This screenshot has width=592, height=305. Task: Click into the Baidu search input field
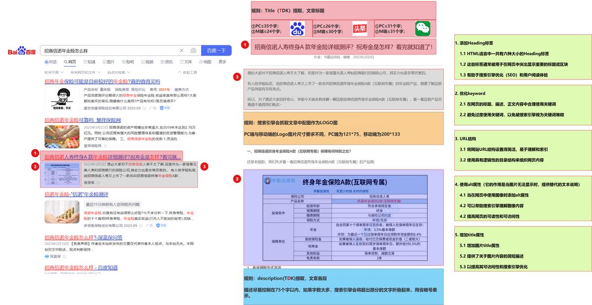pos(109,50)
